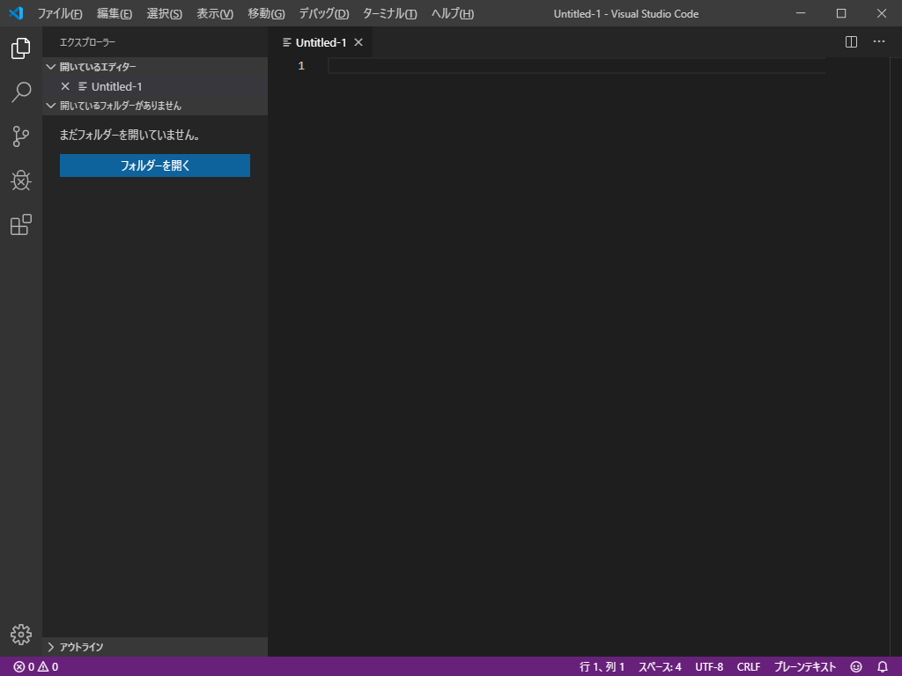Click the エクスプローラー panel title
902x676 pixels.
click(87, 42)
